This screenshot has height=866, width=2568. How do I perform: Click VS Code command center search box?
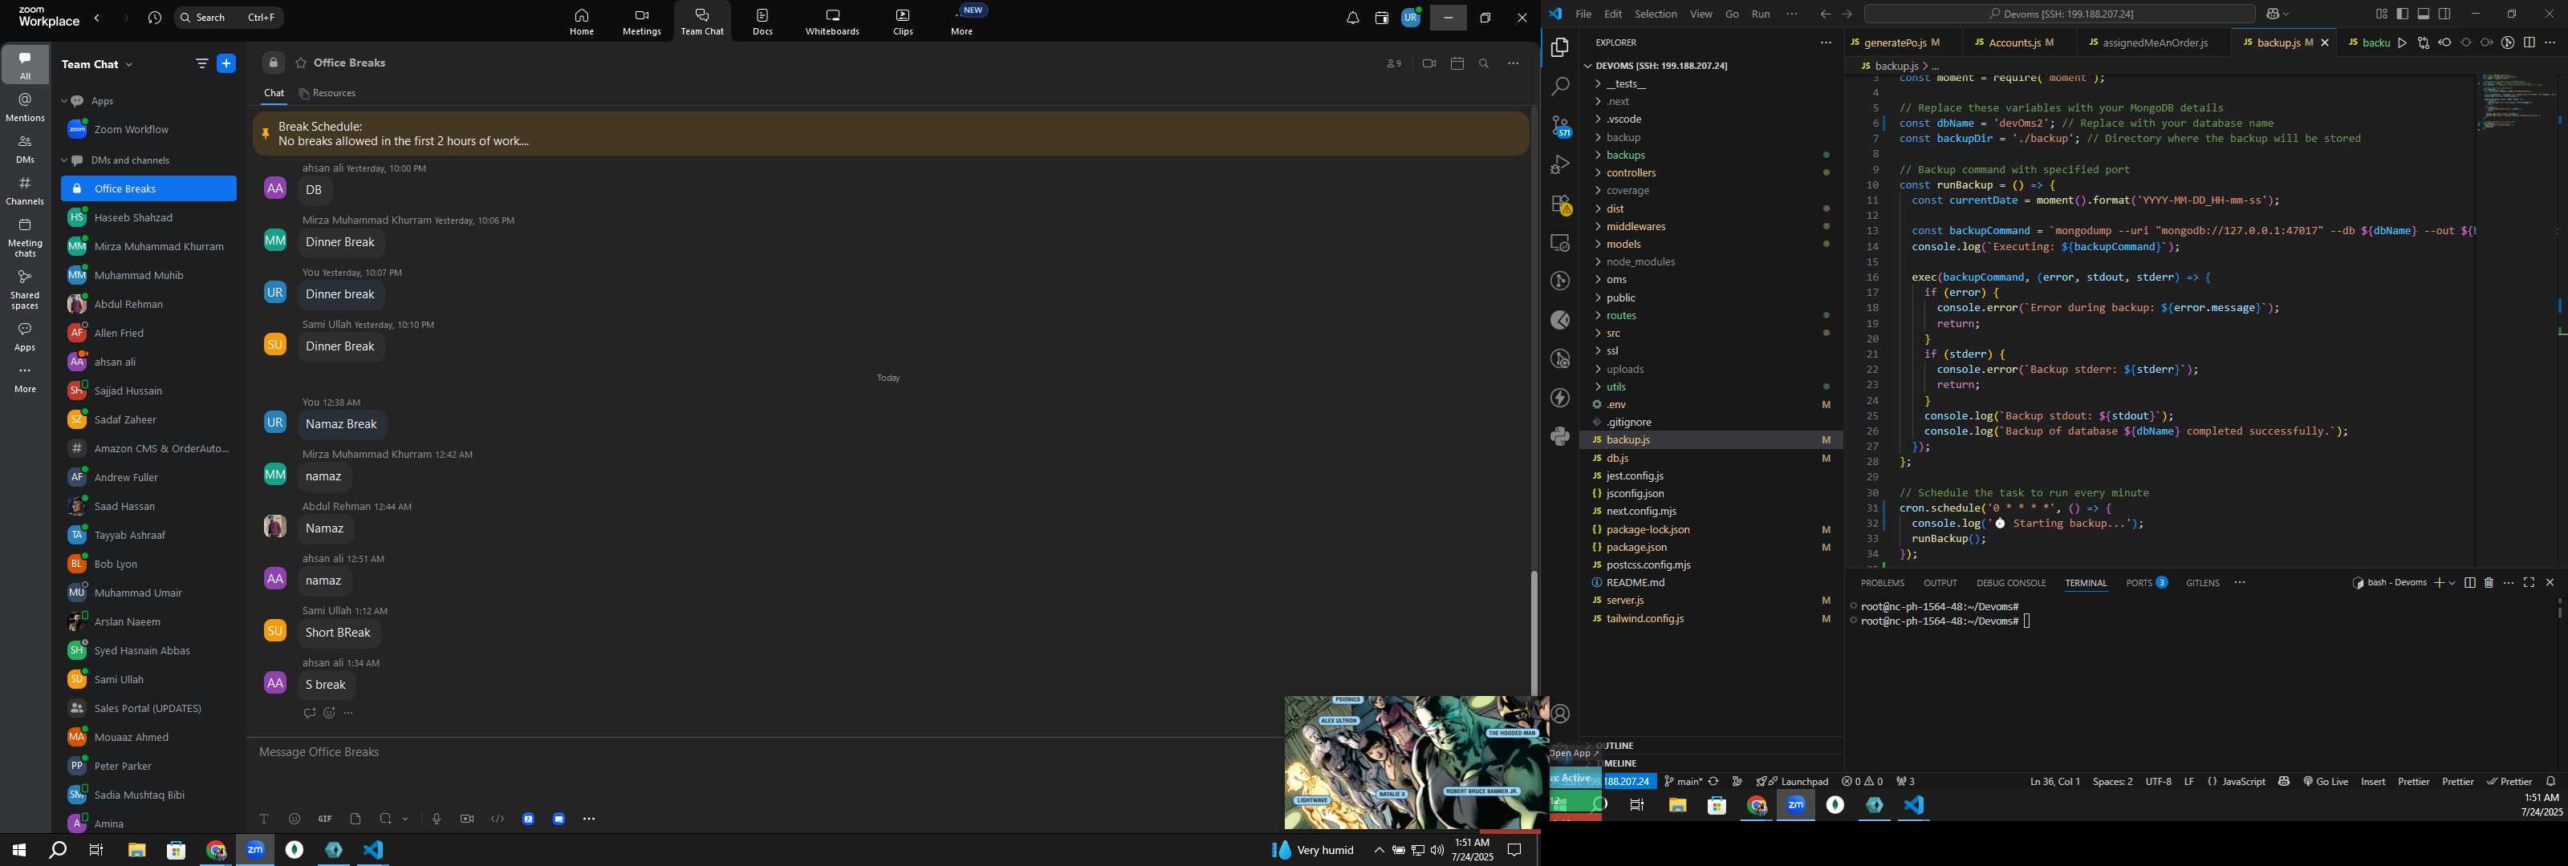click(x=2059, y=14)
